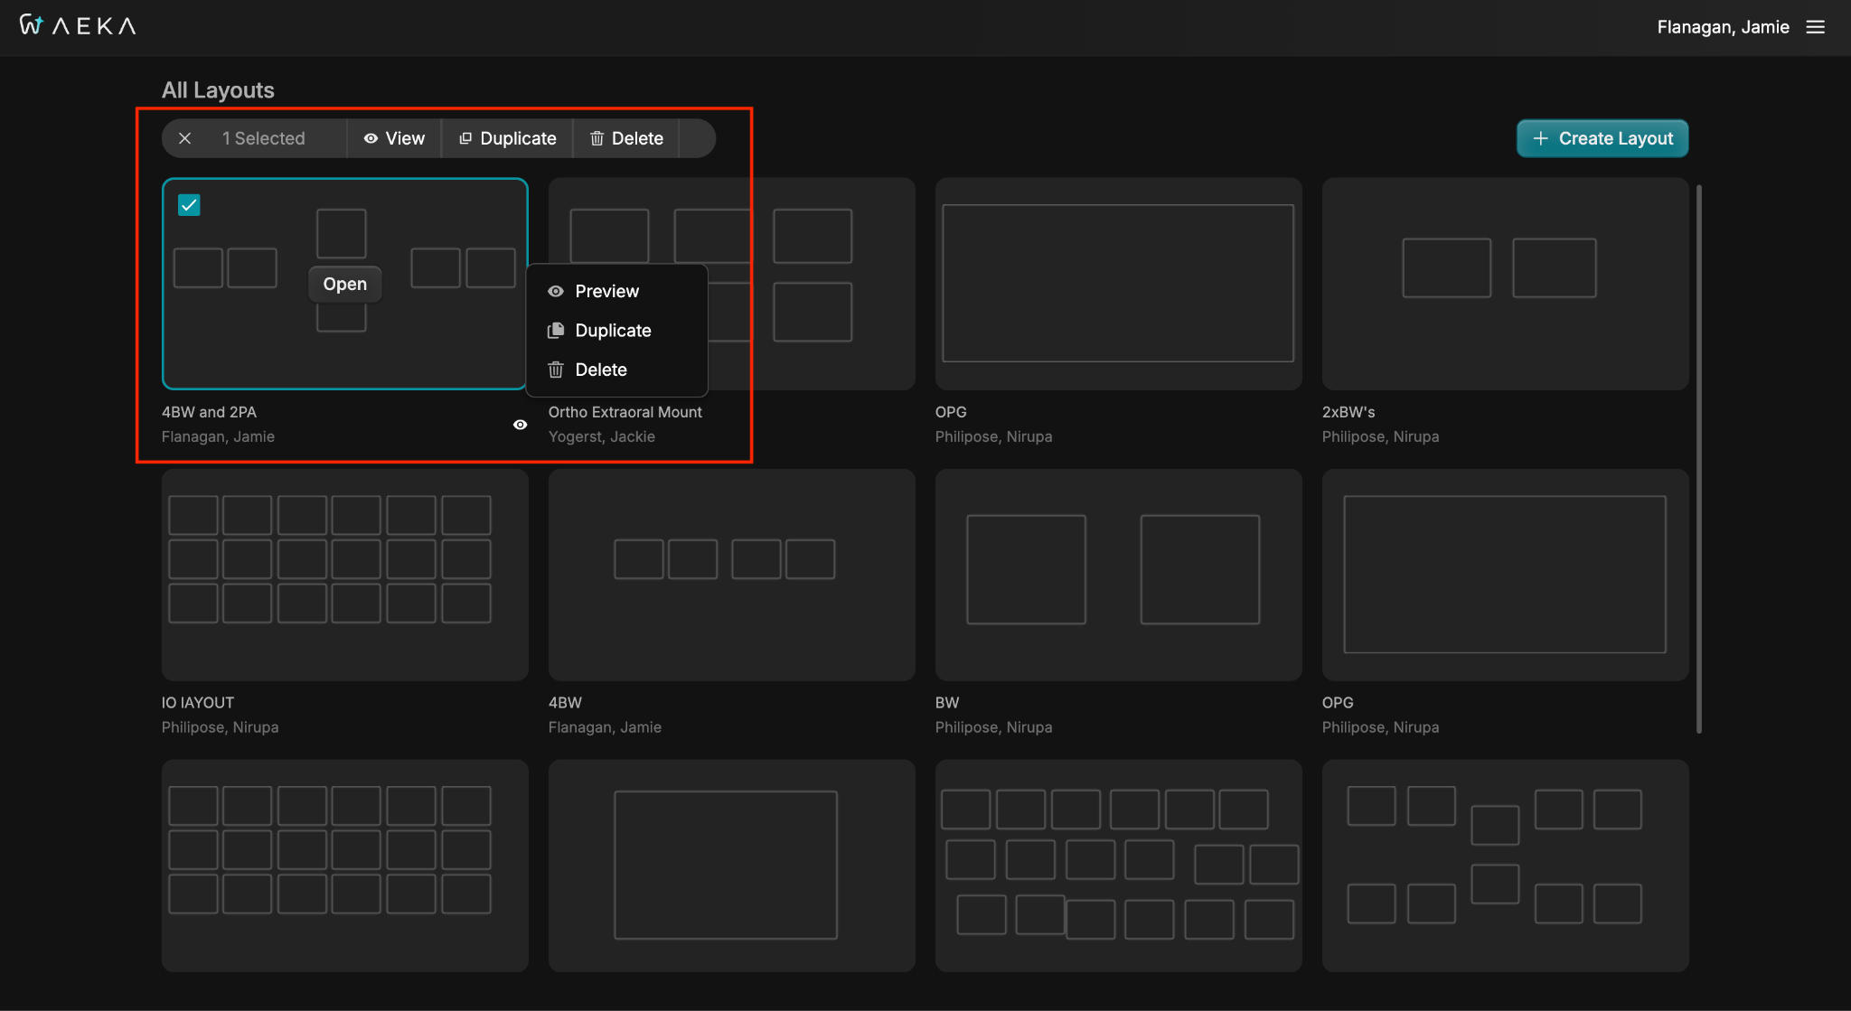The image size is (1851, 1011).
Task: Click the Create Layout button
Action: tap(1602, 138)
